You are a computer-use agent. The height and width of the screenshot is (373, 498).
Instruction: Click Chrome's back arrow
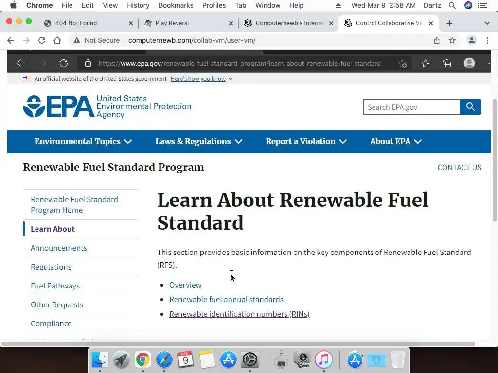point(11,40)
